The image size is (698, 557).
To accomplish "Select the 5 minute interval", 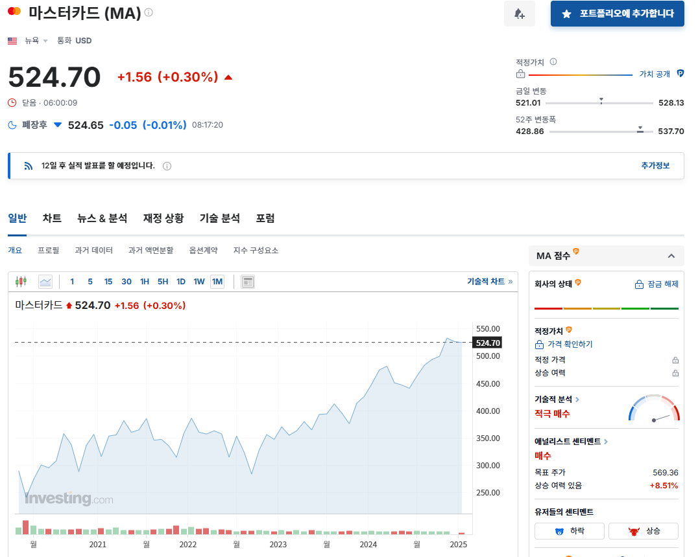I will (90, 281).
